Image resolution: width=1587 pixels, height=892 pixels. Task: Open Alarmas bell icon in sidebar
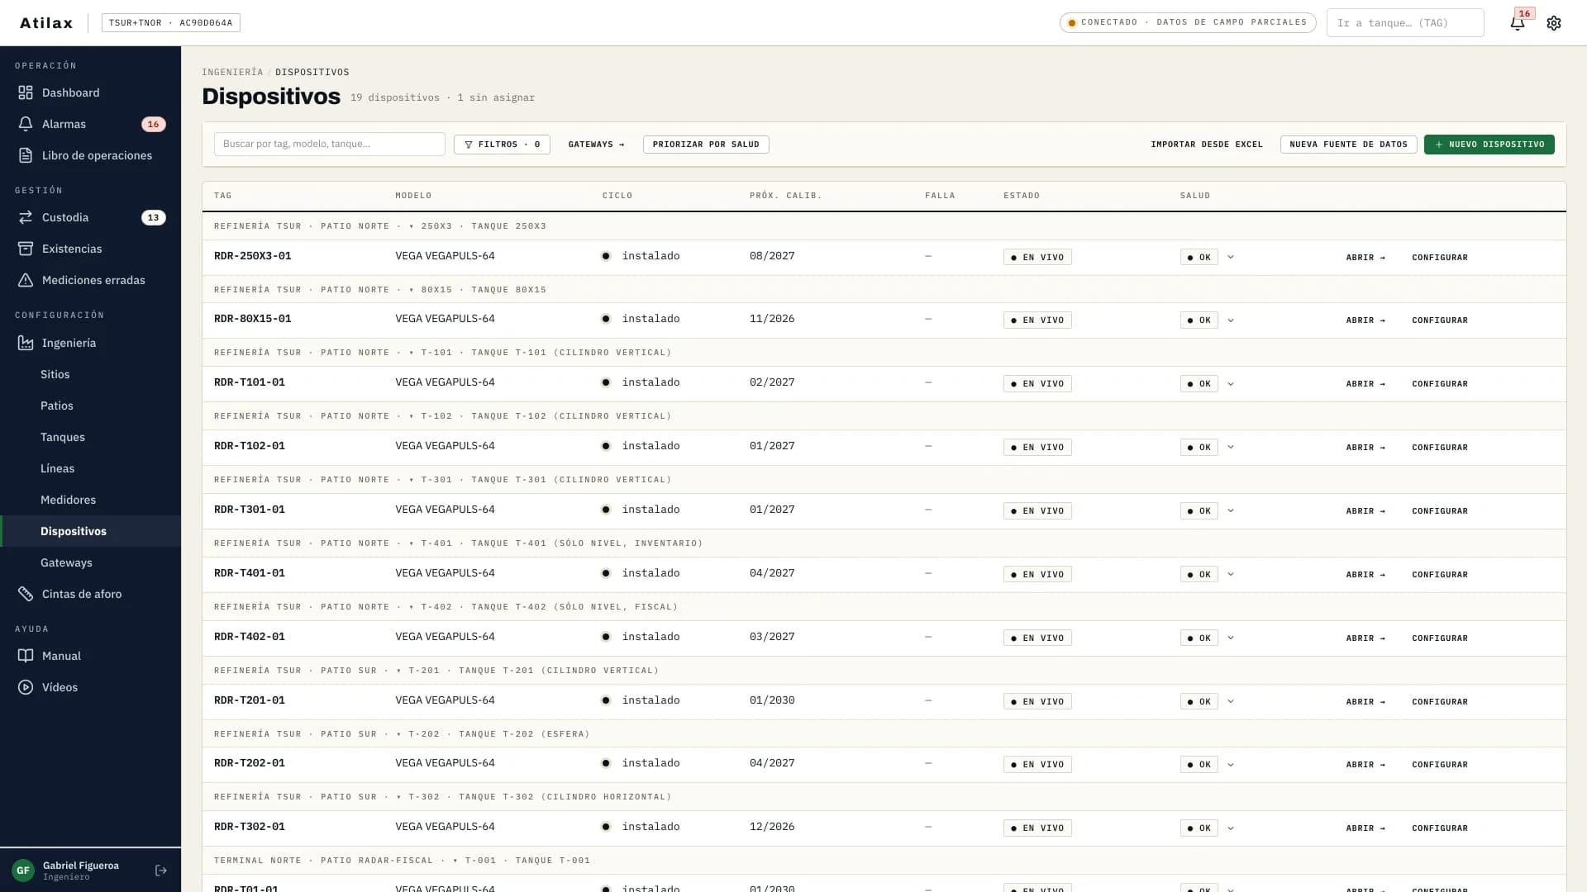tap(26, 124)
